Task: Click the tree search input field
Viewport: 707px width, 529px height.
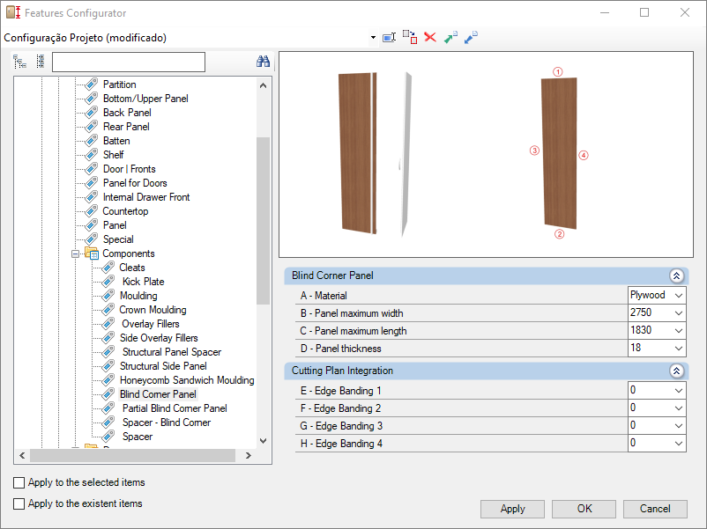Action: [x=129, y=62]
